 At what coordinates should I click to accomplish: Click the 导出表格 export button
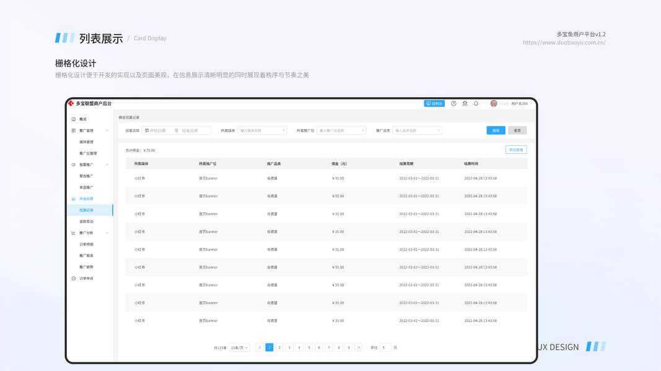point(516,150)
